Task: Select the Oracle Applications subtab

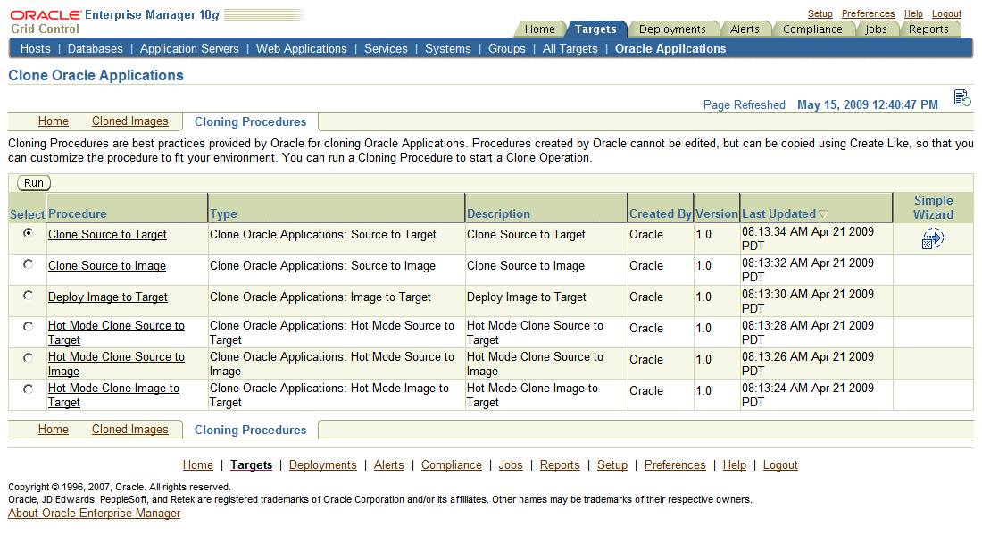Action: tap(670, 48)
